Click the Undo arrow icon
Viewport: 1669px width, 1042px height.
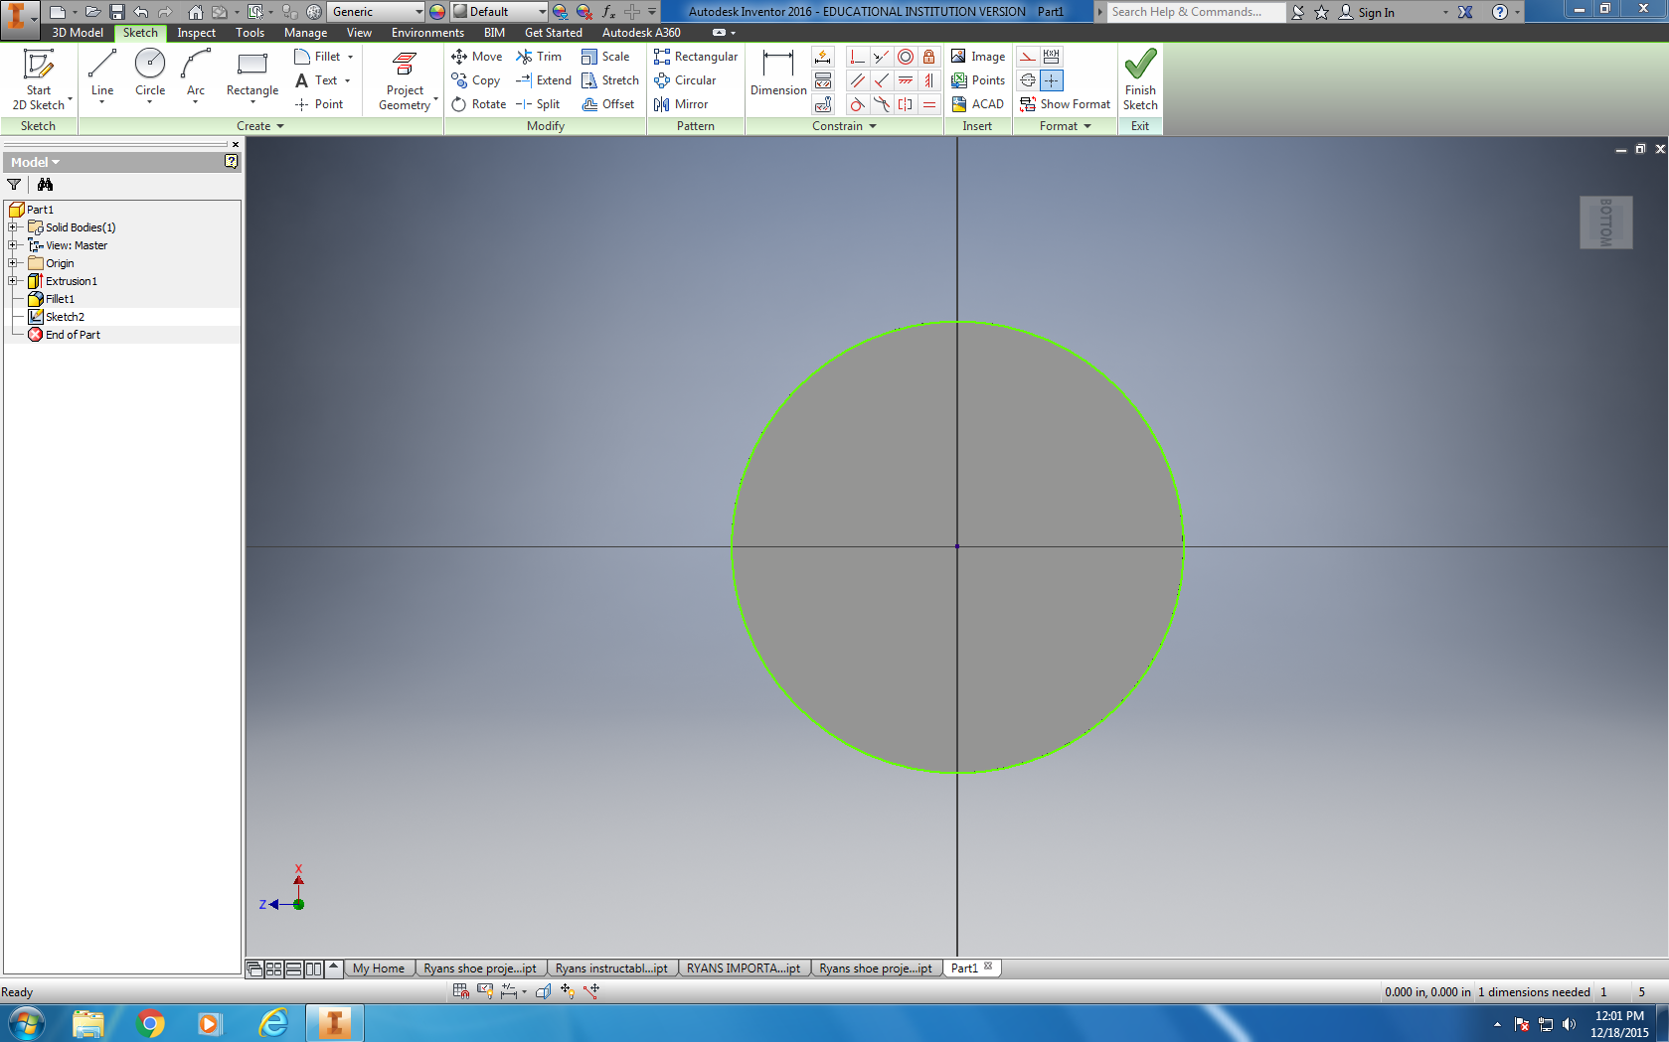141,12
